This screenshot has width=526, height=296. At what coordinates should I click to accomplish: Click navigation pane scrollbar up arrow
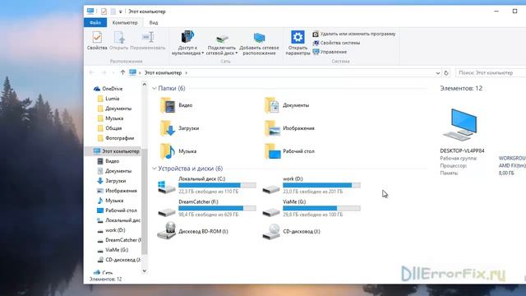click(145, 84)
